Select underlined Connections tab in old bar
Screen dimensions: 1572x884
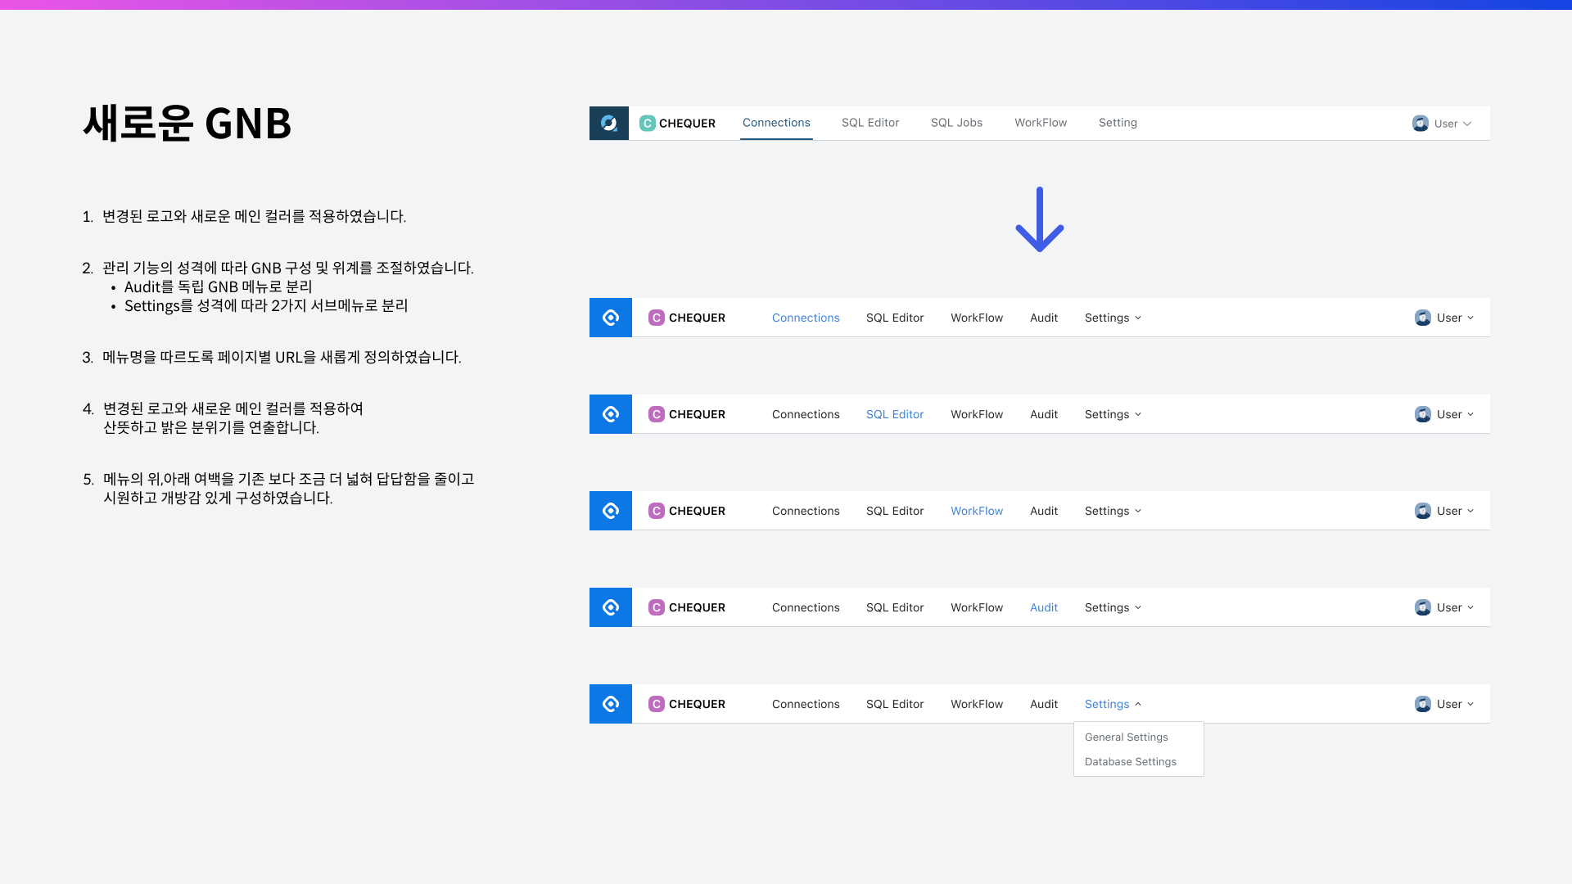coord(776,123)
